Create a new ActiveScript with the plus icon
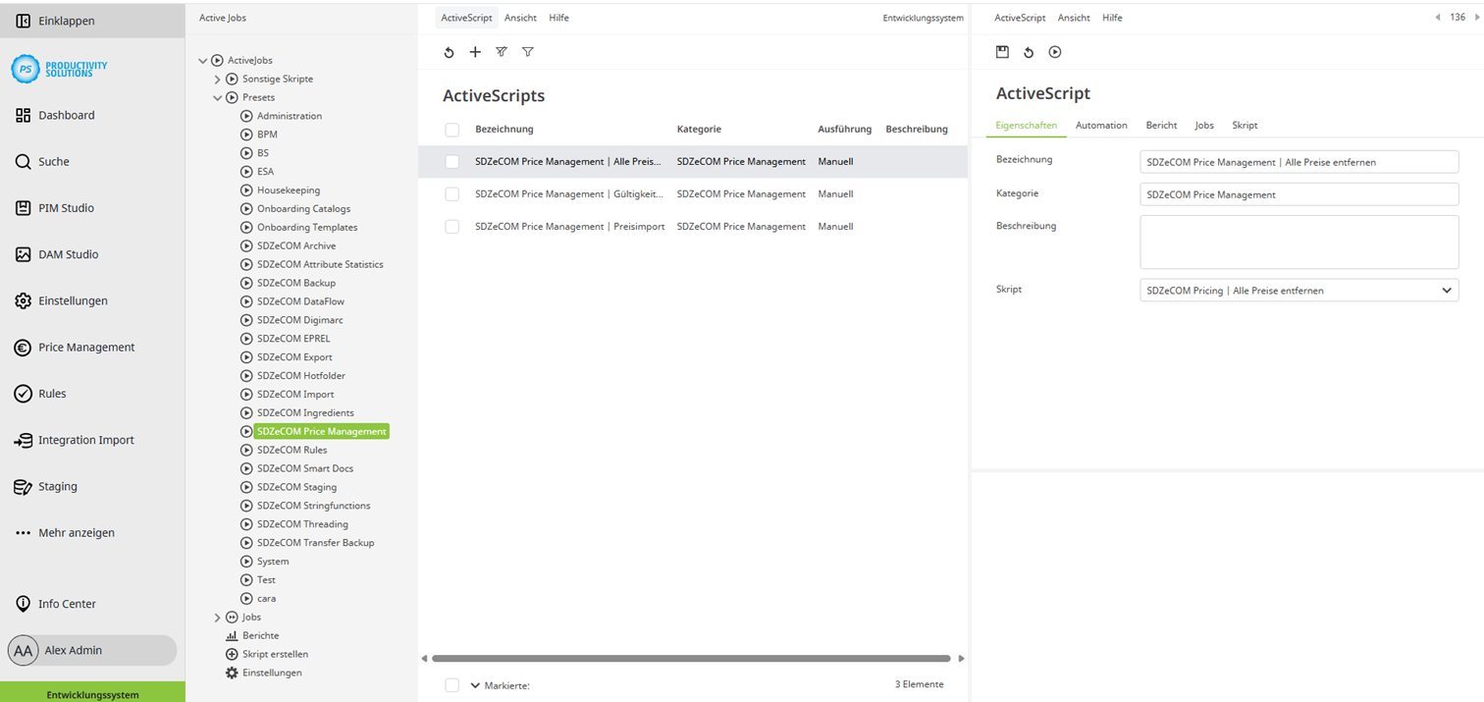 point(475,51)
